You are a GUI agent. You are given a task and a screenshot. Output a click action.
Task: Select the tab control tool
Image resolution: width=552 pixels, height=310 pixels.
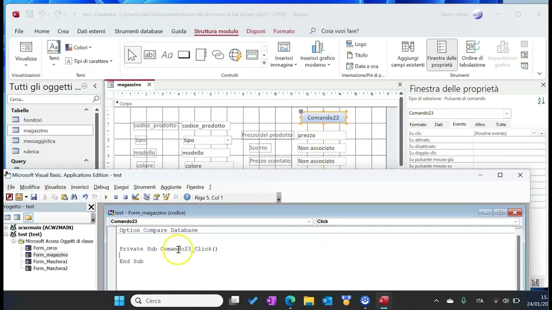coord(201,55)
